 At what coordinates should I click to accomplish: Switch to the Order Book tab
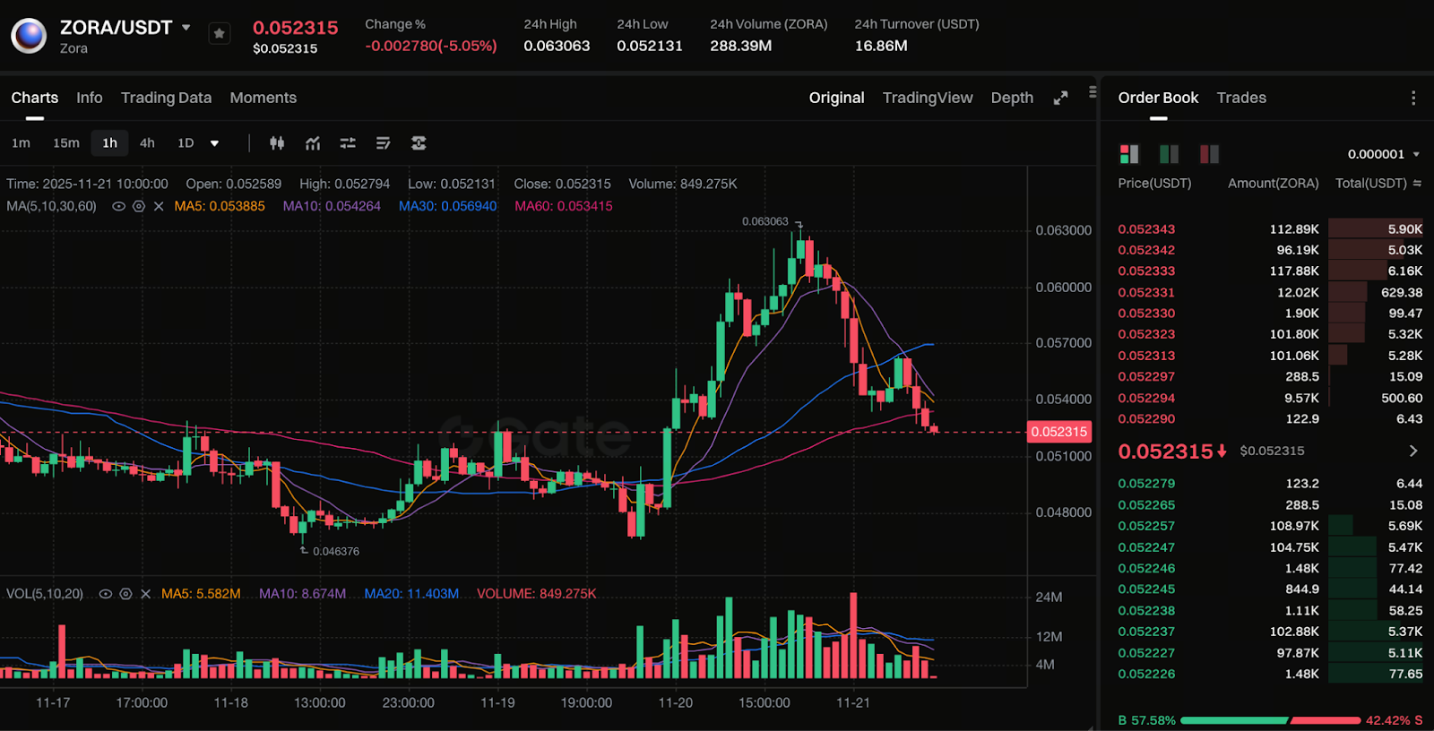[1158, 98]
